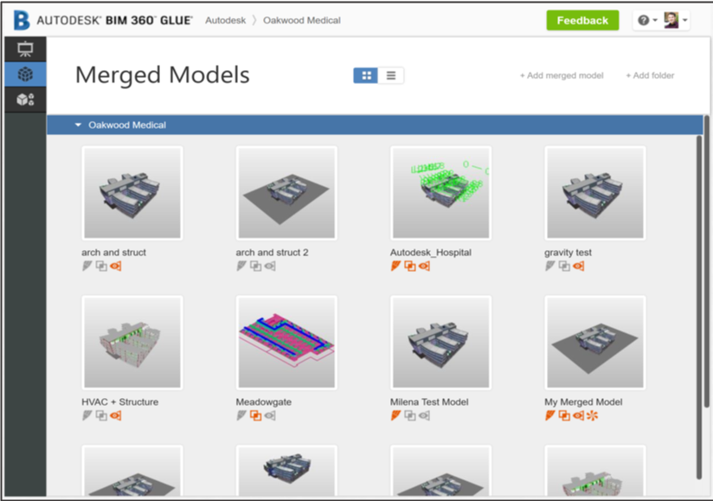Click the markup icon under HVAC + Structure
This screenshot has height=501, width=713.
coord(87,415)
